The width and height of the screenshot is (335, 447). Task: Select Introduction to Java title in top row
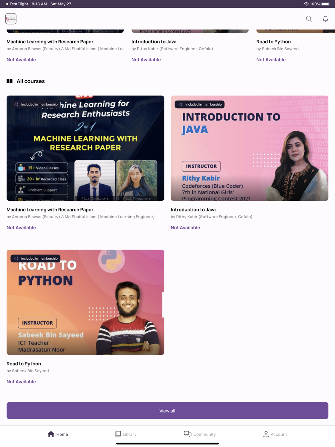click(154, 42)
